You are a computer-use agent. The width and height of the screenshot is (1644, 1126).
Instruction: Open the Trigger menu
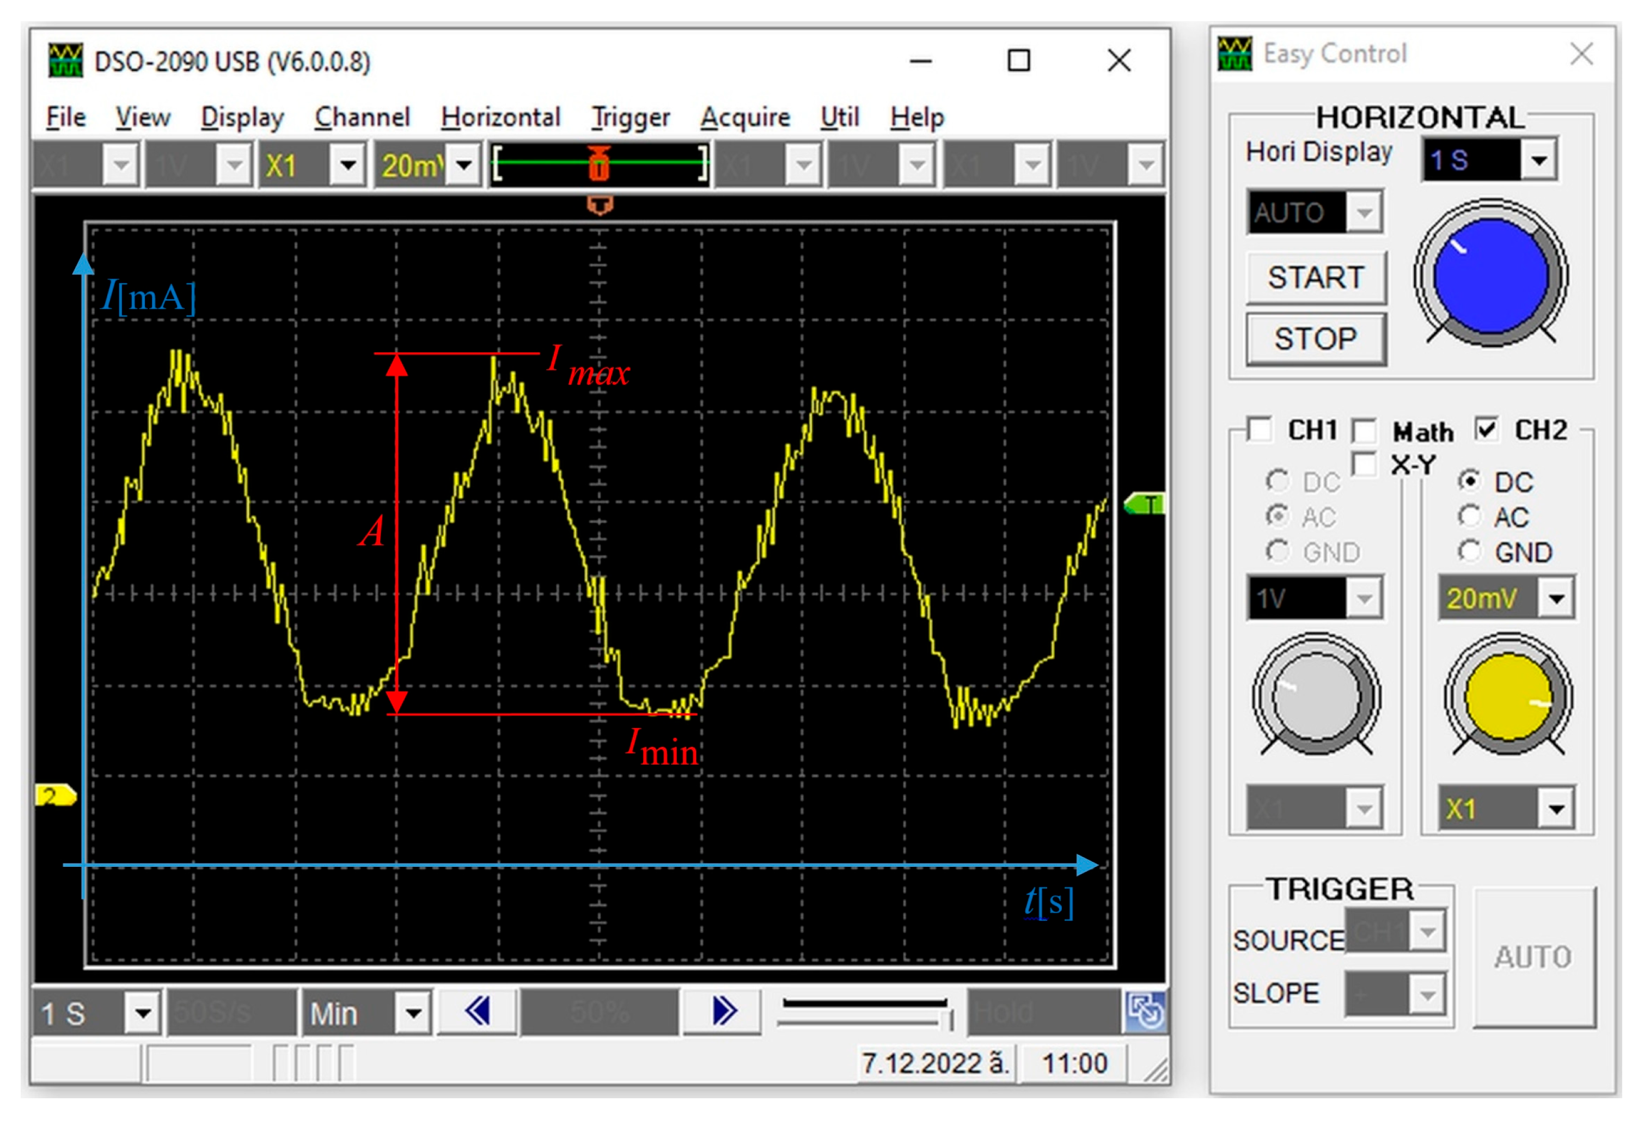point(630,118)
